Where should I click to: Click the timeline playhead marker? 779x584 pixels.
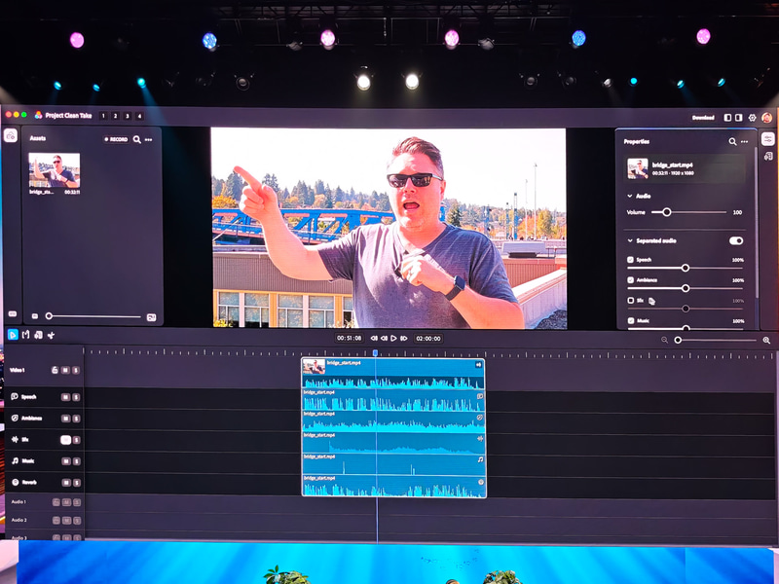(375, 352)
